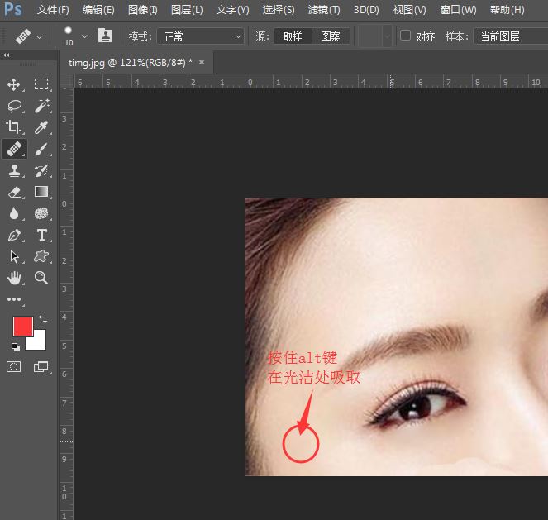Open the 图层(L) menu
Viewport: 548px width, 520px height.
pyautogui.click(x=187, y=10)
